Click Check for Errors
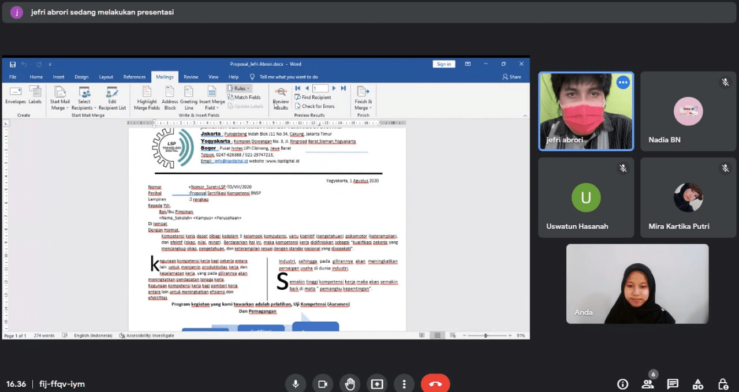Screen dimensions: 739x392 pyautogui.click(x=314, y=106)
